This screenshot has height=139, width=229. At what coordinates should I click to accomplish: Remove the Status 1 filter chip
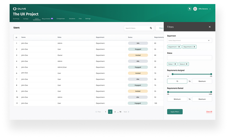coord(175,64)
